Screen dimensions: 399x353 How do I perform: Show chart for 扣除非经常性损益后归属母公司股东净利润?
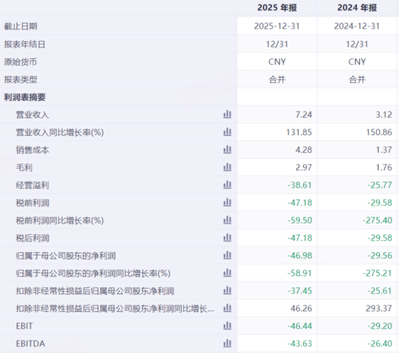click(227, 290)
